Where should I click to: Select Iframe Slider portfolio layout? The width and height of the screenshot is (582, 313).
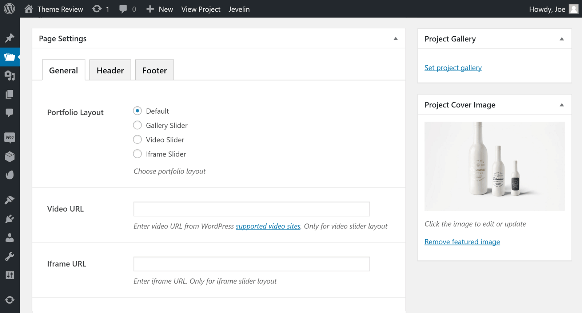(137, 154)
